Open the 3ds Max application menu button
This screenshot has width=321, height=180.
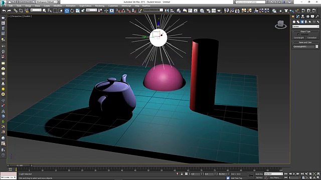pyautogui.click(x=4, y=3)
